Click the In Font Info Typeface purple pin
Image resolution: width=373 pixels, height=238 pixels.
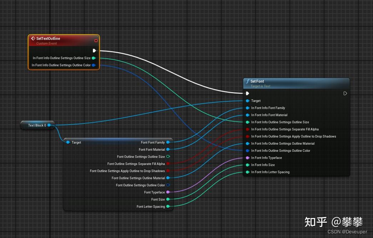tap(247, 157)
